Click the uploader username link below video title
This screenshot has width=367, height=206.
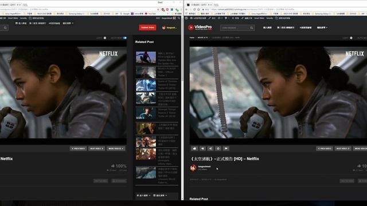204,167
